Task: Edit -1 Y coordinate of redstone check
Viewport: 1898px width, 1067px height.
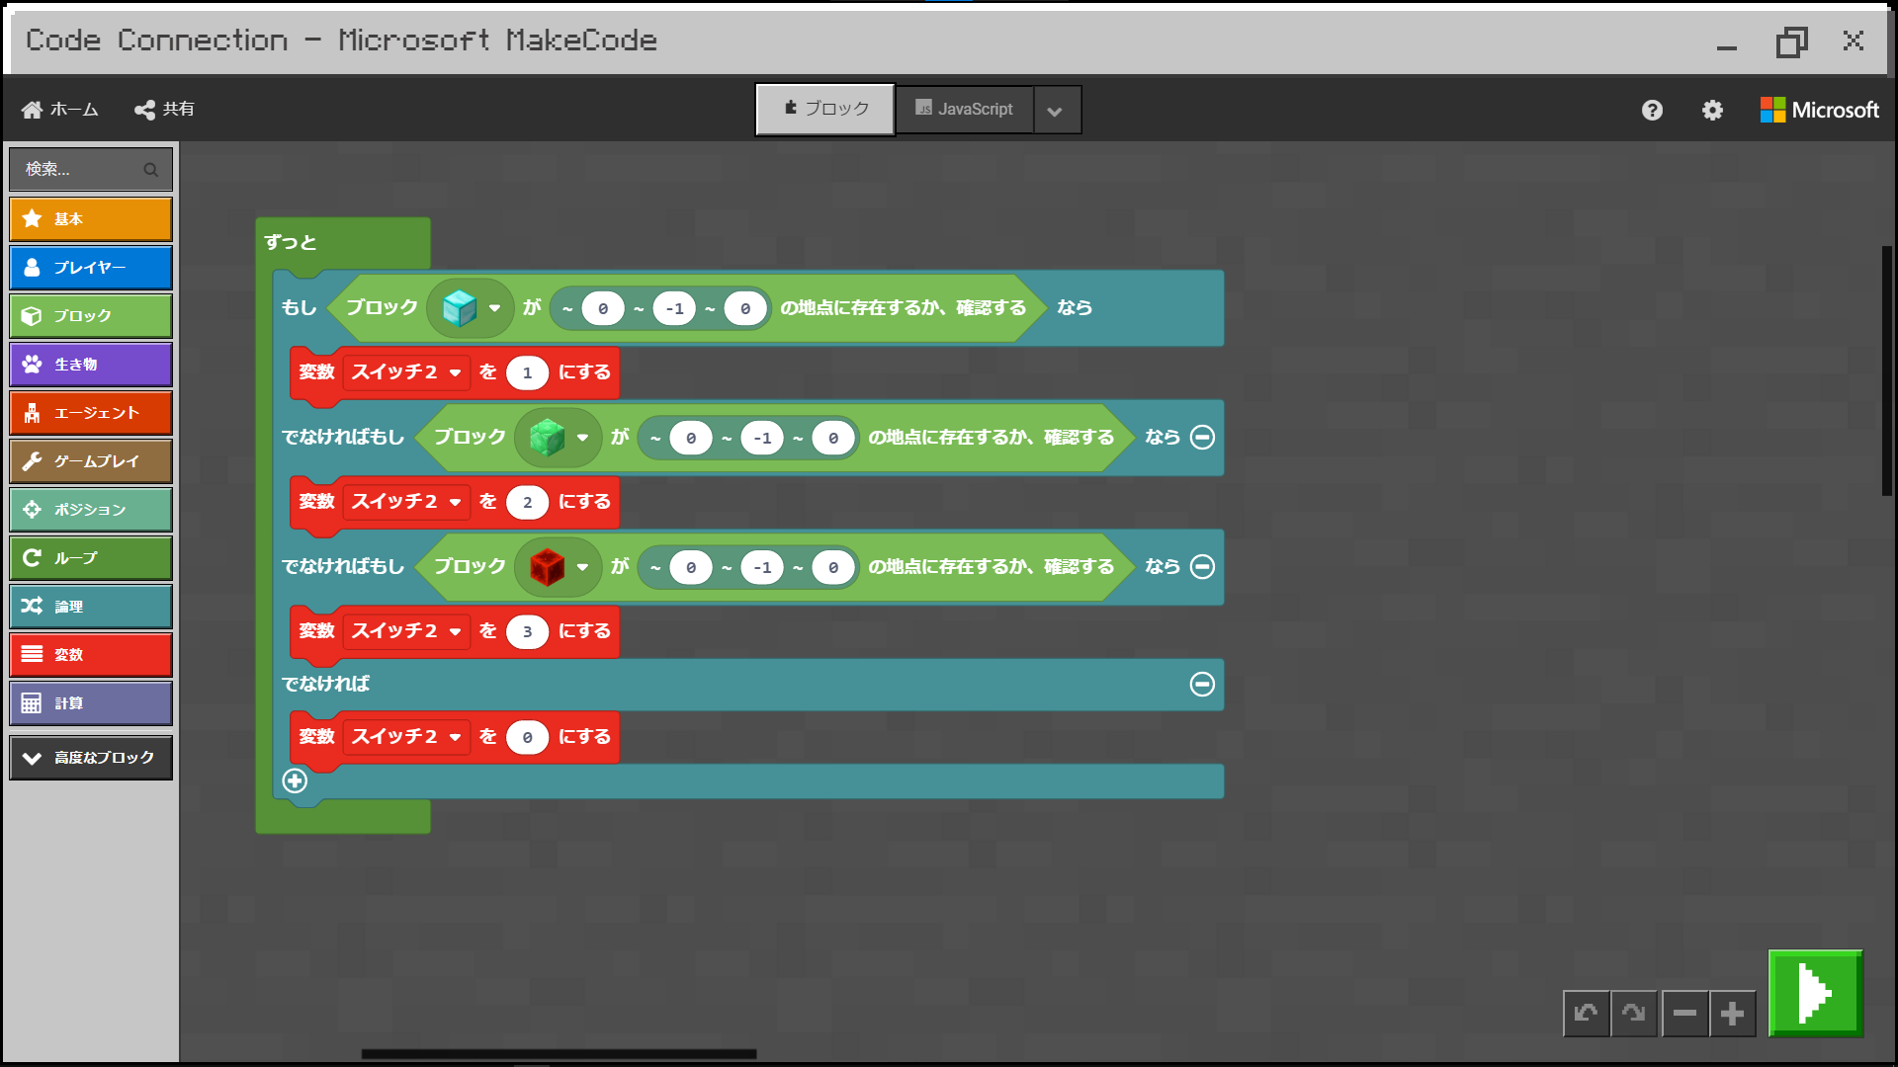Action: point(762,567)
